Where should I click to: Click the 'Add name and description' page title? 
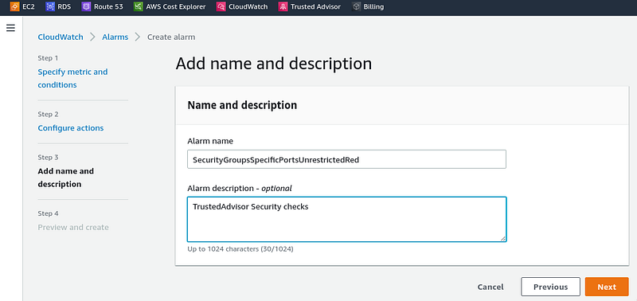[x=273, y=64]
